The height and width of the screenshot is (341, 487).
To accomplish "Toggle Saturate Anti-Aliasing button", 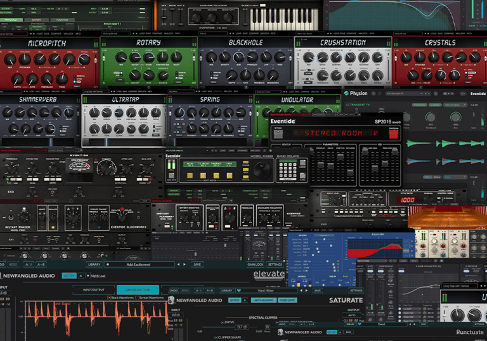I will [x=263, y=300].
